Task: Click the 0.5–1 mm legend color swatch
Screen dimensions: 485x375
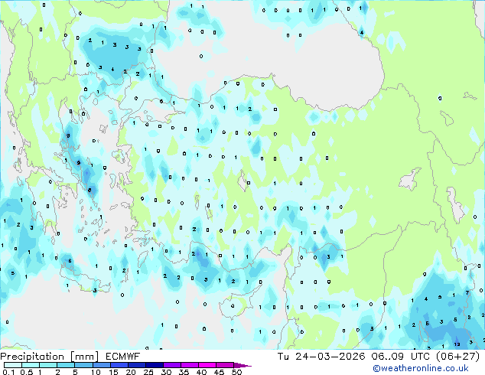Action: coord(31,365)
